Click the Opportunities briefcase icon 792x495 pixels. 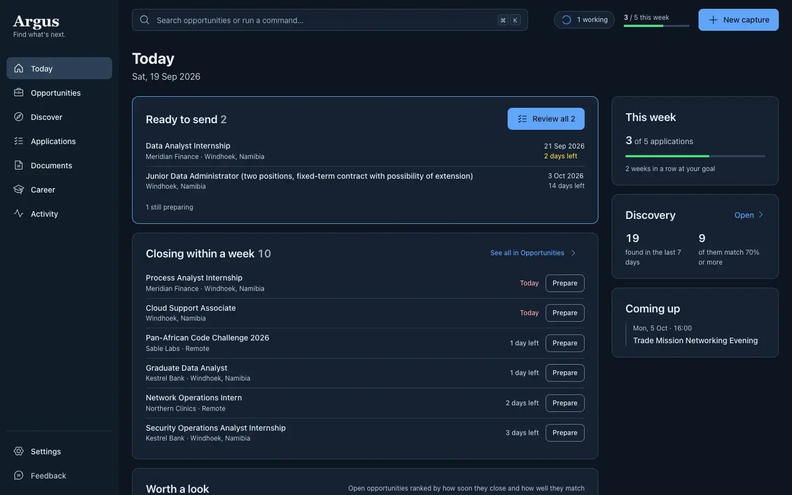[19, 92]
